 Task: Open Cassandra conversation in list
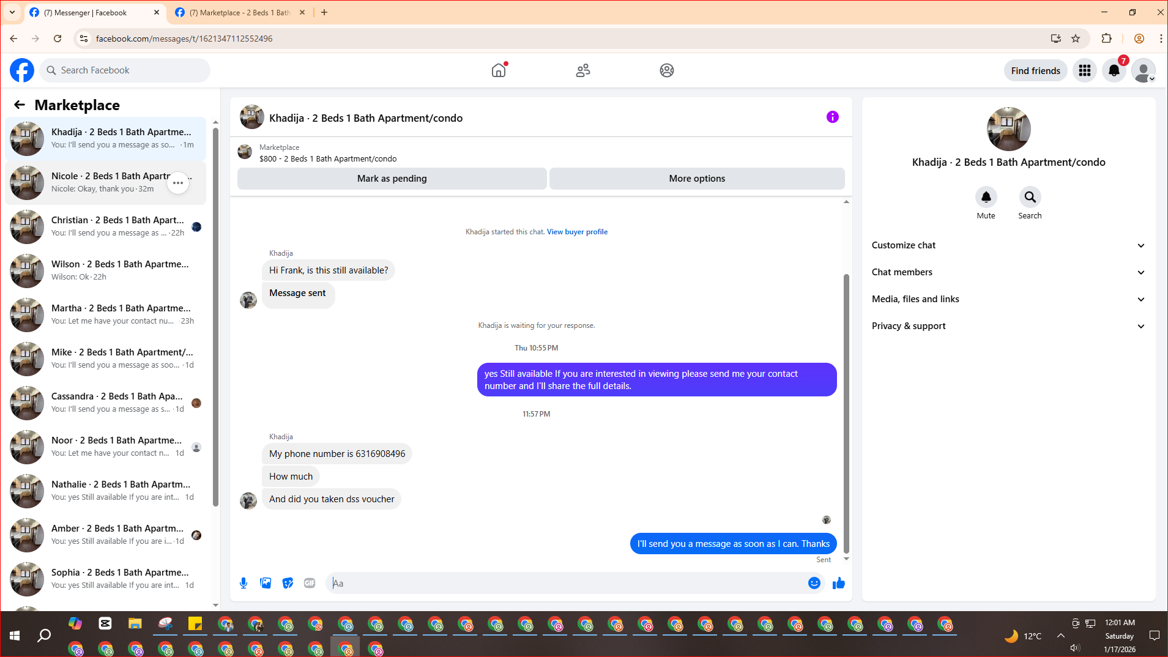coord(105,403)
